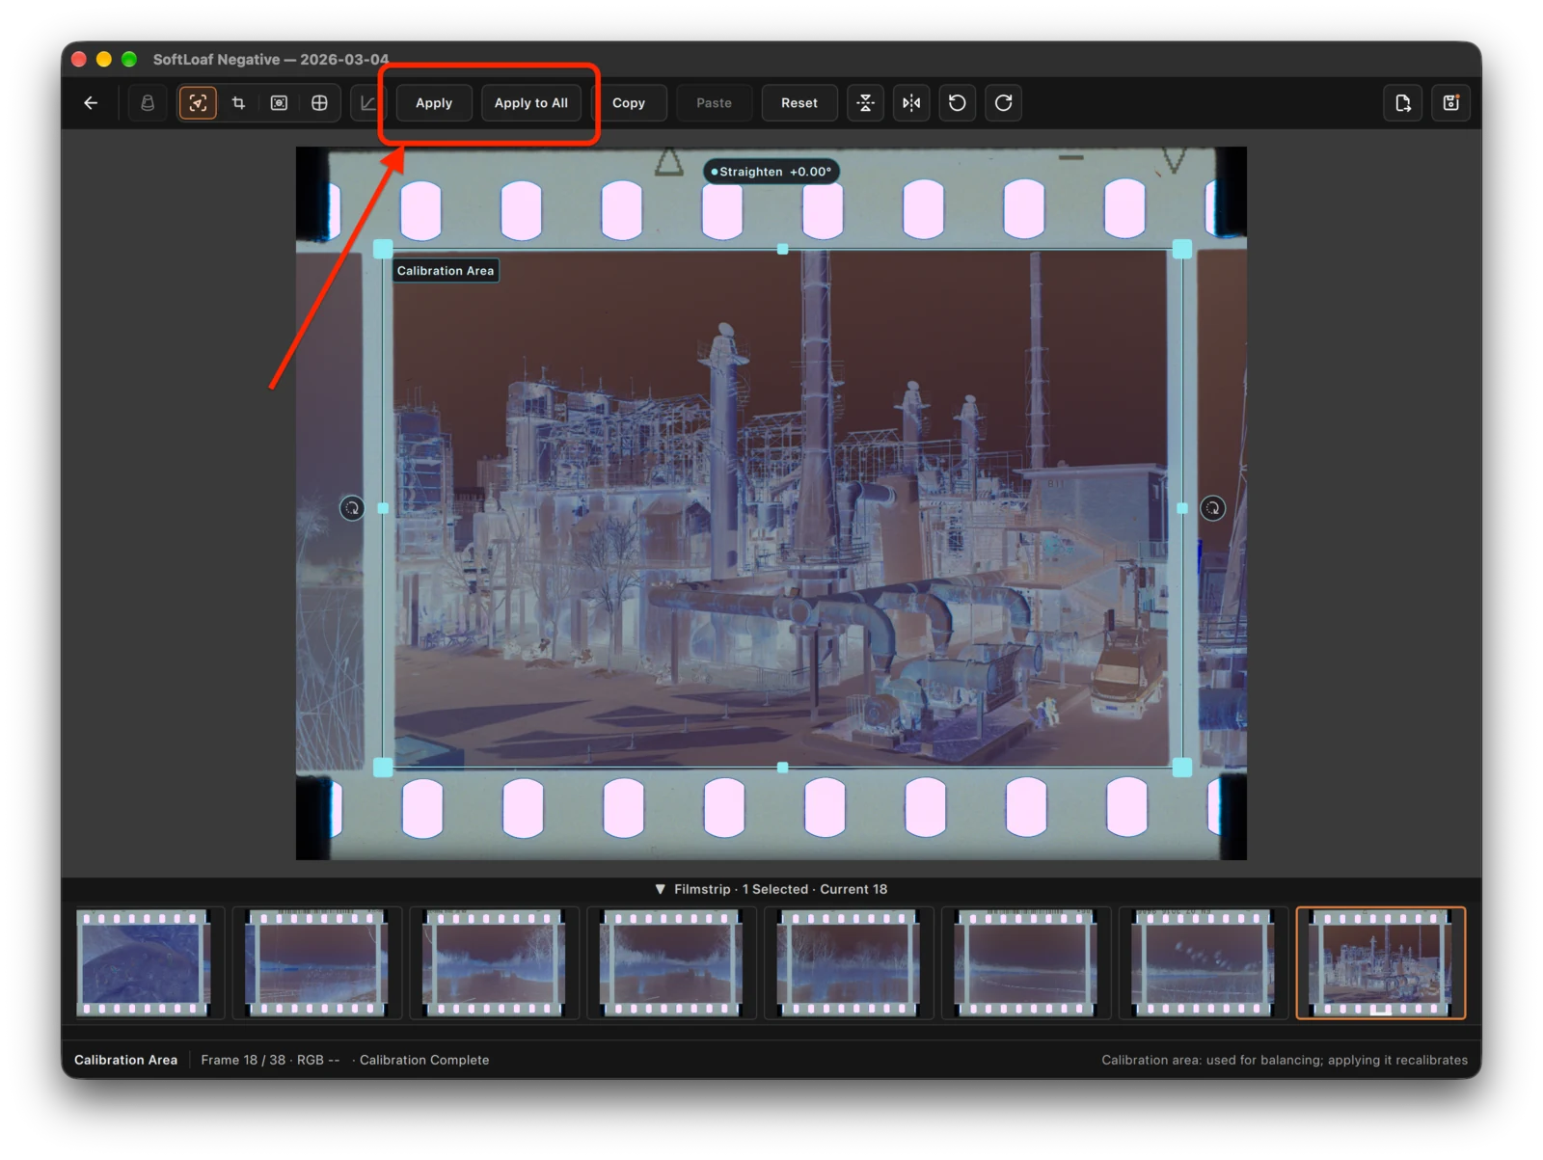Flip the image horizontally
The image size is (1543, 1160).
pos(911,103)
